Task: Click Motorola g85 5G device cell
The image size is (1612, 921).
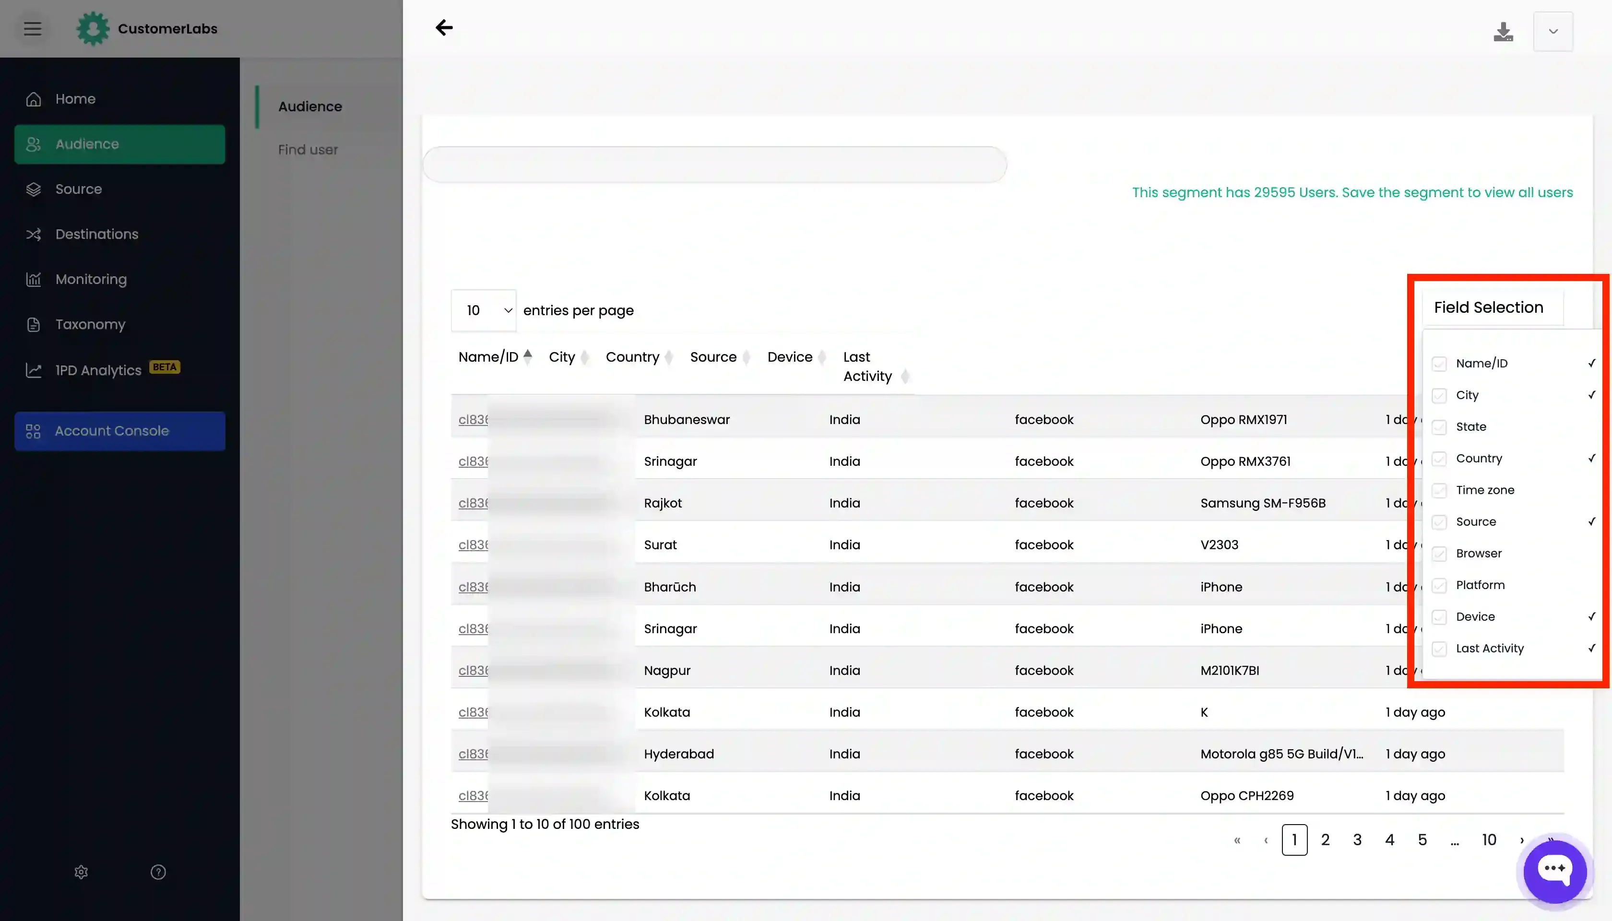Action: (1282, 754)
